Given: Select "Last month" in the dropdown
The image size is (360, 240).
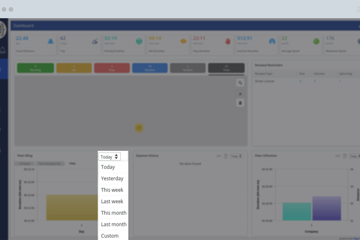Looking at the screenshot, I should [x=113, y=224].
